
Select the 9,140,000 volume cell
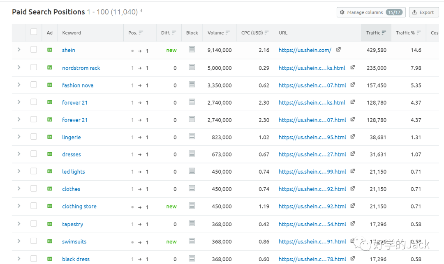(x=220, y=50)
